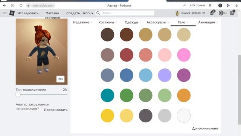
Task: Click the Перерисовать link
Action: point(56,110)
